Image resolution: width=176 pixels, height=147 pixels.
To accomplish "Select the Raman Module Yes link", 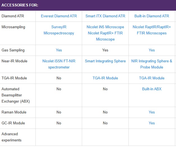I will tap(152, 112).
